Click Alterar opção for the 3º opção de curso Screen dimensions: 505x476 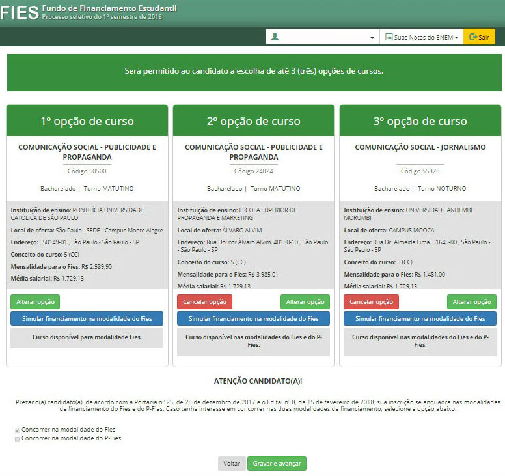(x=472, y=302)
